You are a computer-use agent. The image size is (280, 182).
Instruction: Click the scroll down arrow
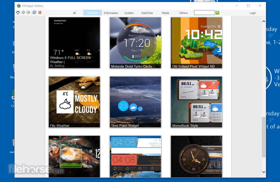tap(264, 172)
